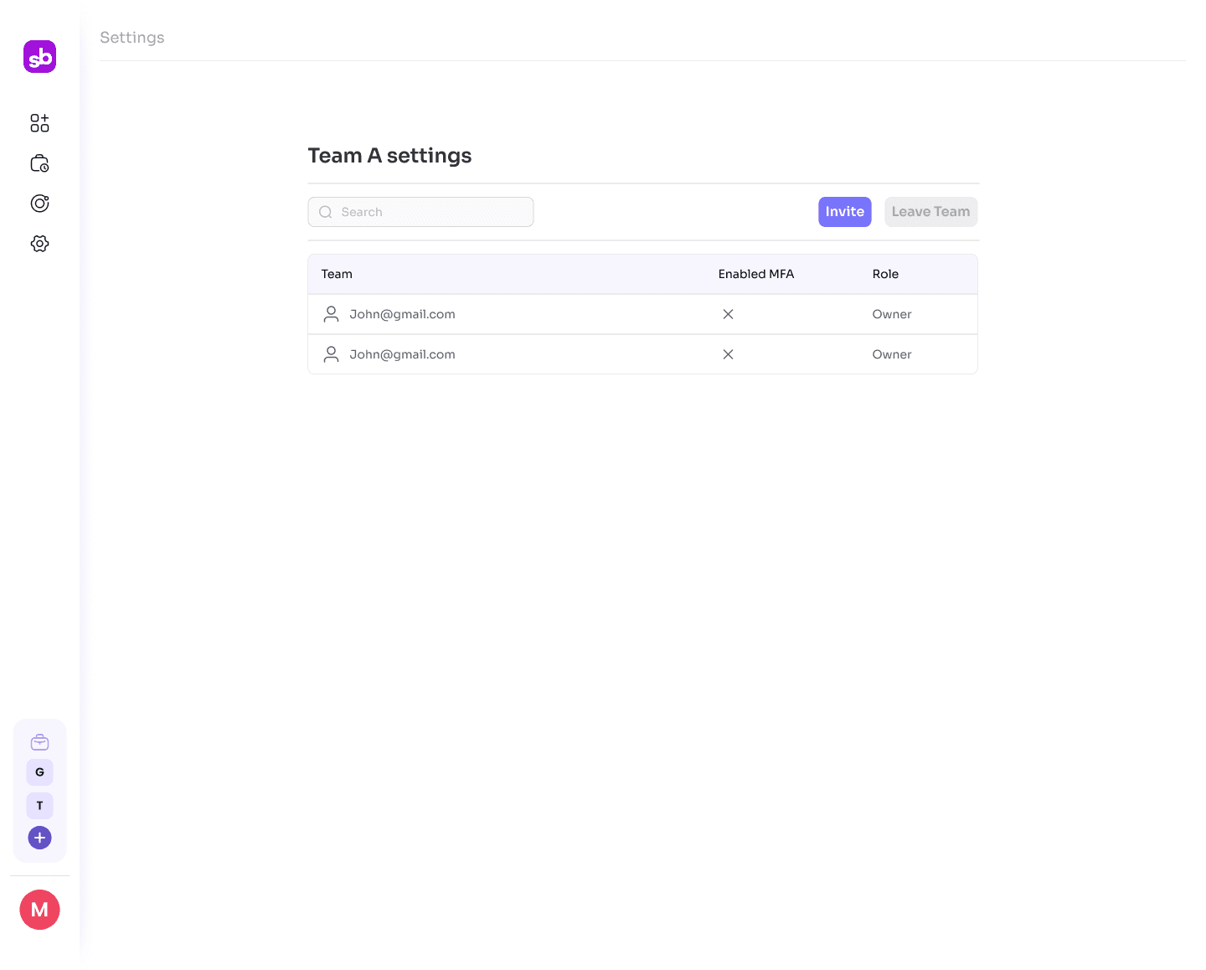Click user icon in first John@gmail.com row
Viewport: 1206px width, 970px height.
(332, 314)
